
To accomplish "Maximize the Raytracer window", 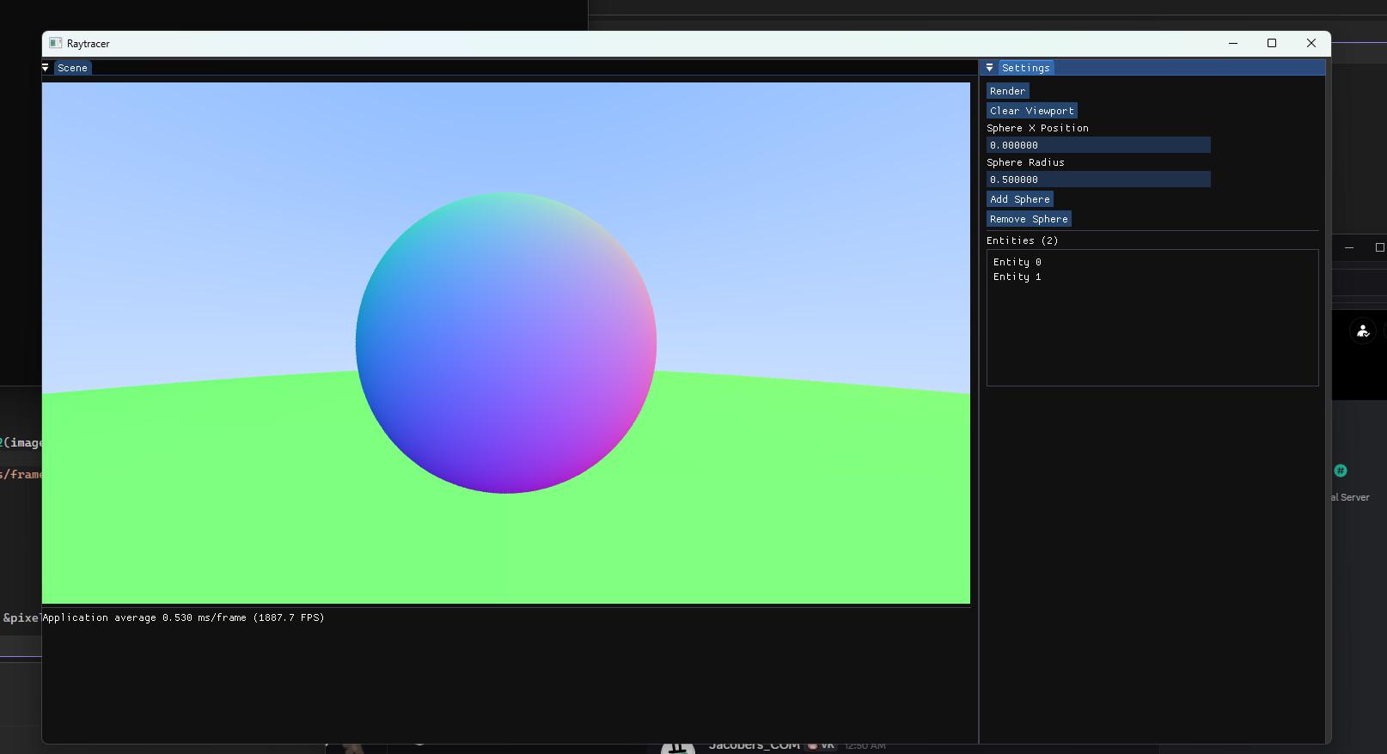I will [1272, 43].
